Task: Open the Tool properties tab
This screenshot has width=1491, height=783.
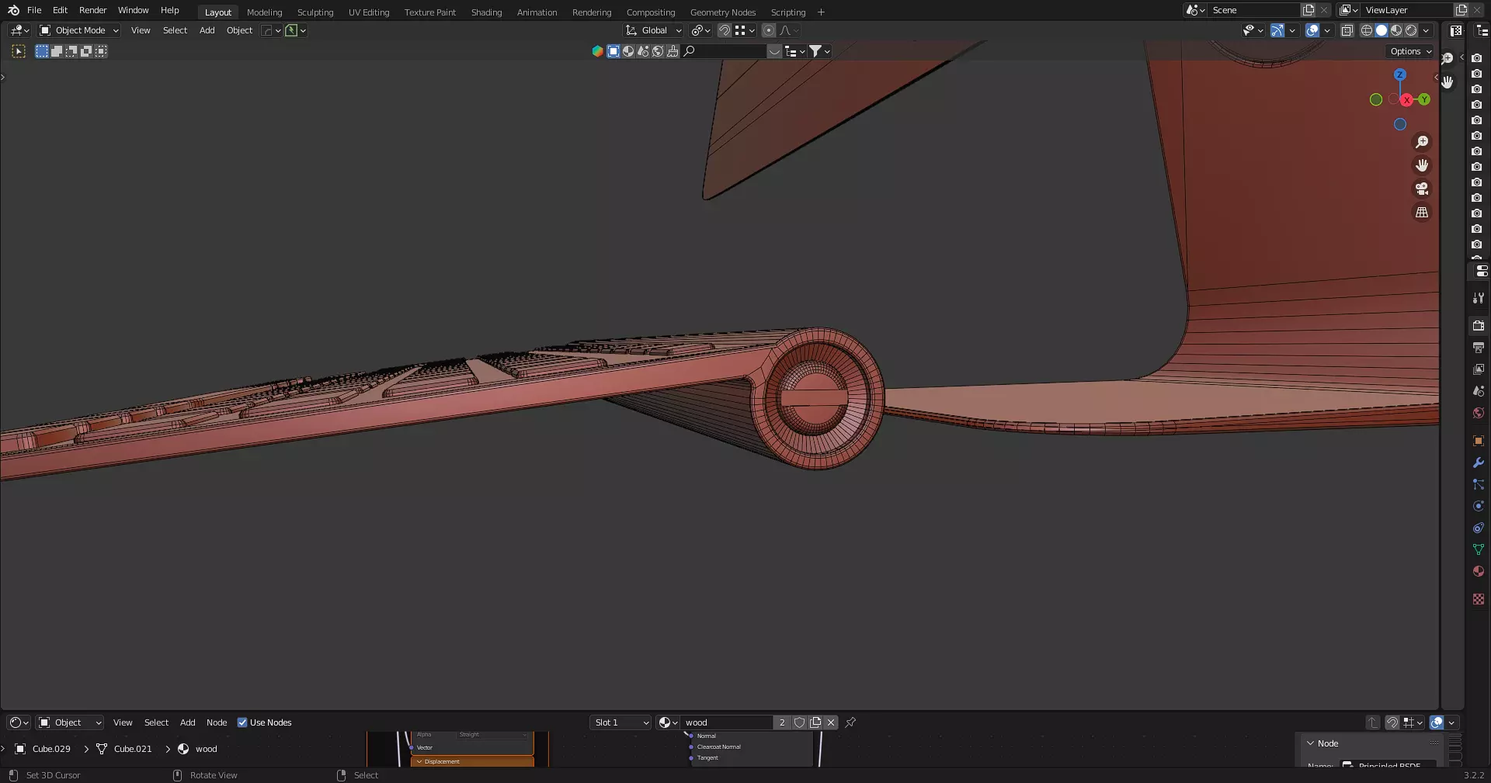Action: point(1479,298)
